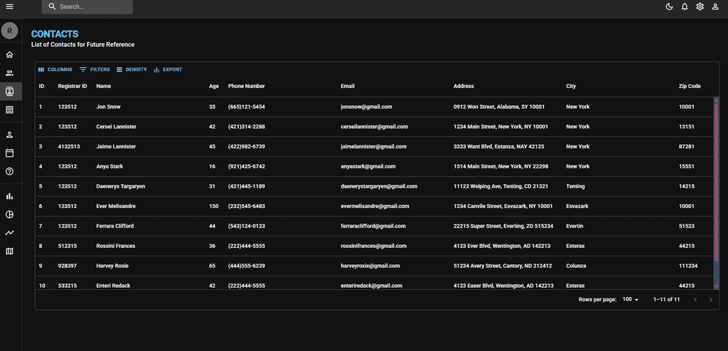Click zip code 111234

pyautogui.click(x=687, y=266)
